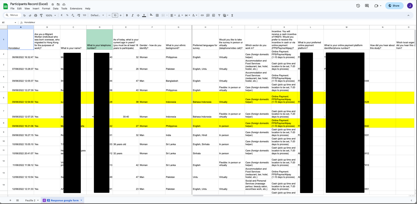
Task: Open the text color picker
Action: coord(144,15)
